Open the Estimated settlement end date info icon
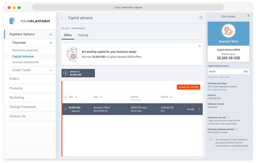 pos(236,129)
